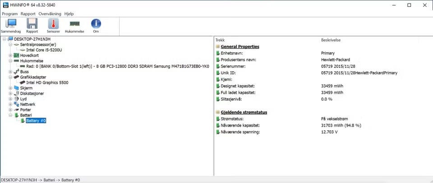433x183 pixels.
Task: Select the Battery #0 tree item
Action: pos(36,121)
